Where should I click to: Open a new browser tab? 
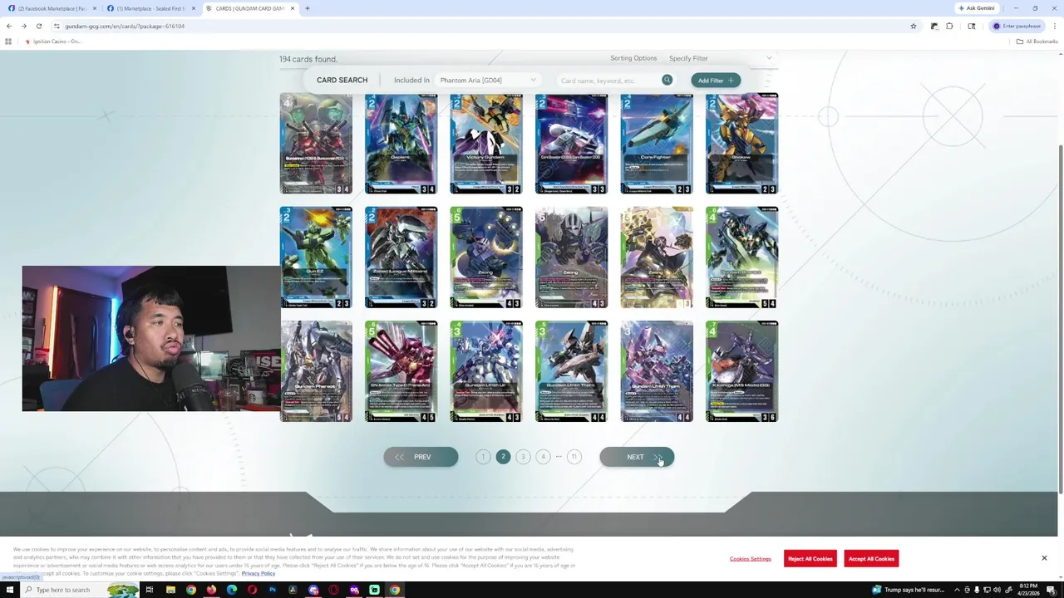(x=307, y=8)
